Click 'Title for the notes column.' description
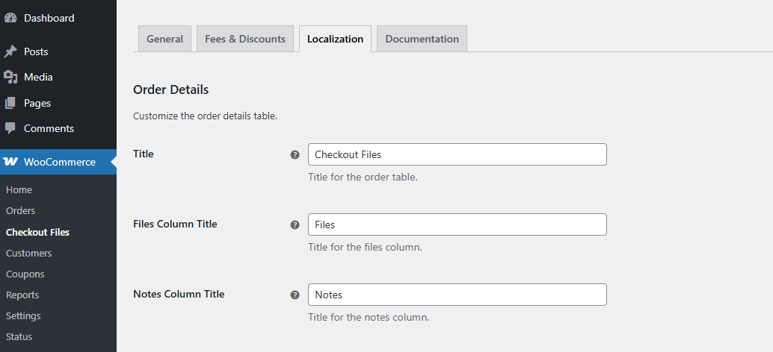The height and width of the screenshot is (352, 773). point(369,317)
